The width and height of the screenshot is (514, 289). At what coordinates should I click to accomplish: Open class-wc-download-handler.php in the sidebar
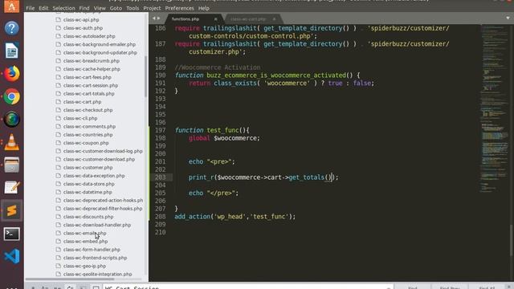tap(97, 225)
